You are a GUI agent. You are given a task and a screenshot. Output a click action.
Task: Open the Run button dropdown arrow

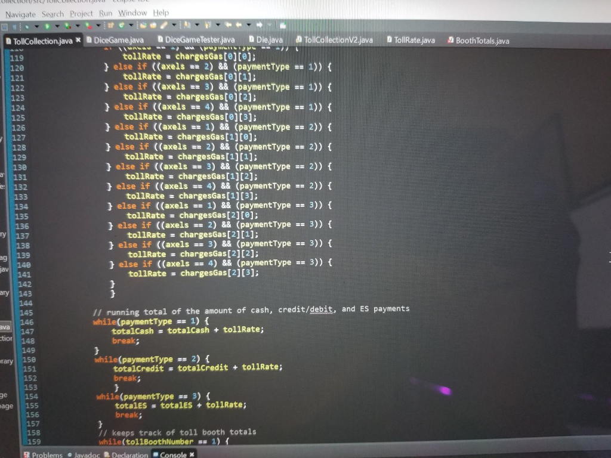click(x=57, y=25)
